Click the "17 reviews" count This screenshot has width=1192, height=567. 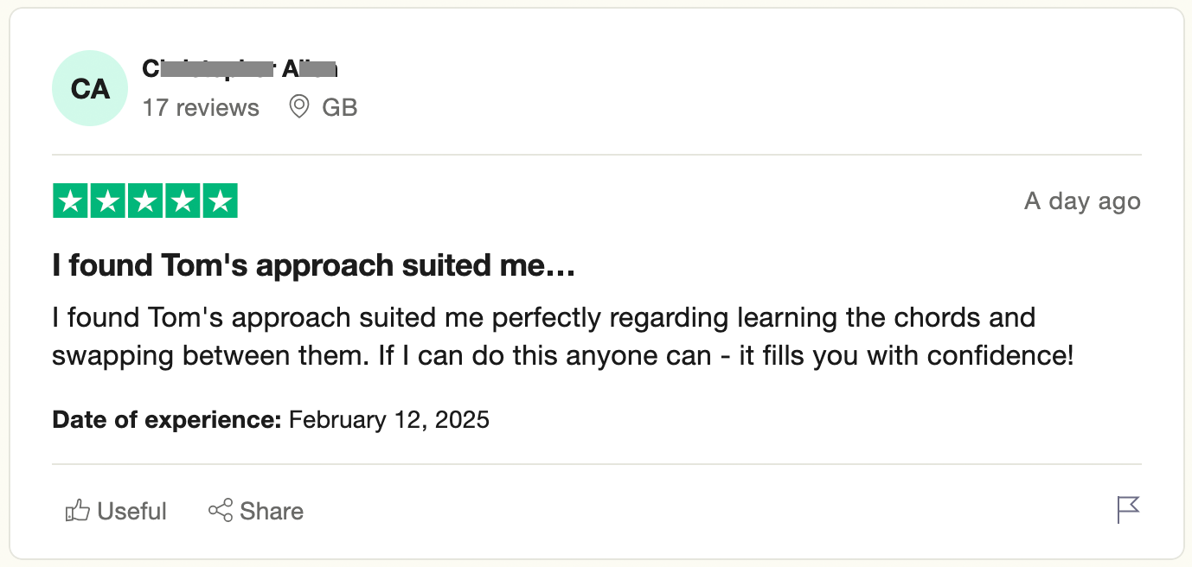coord(201,108)
